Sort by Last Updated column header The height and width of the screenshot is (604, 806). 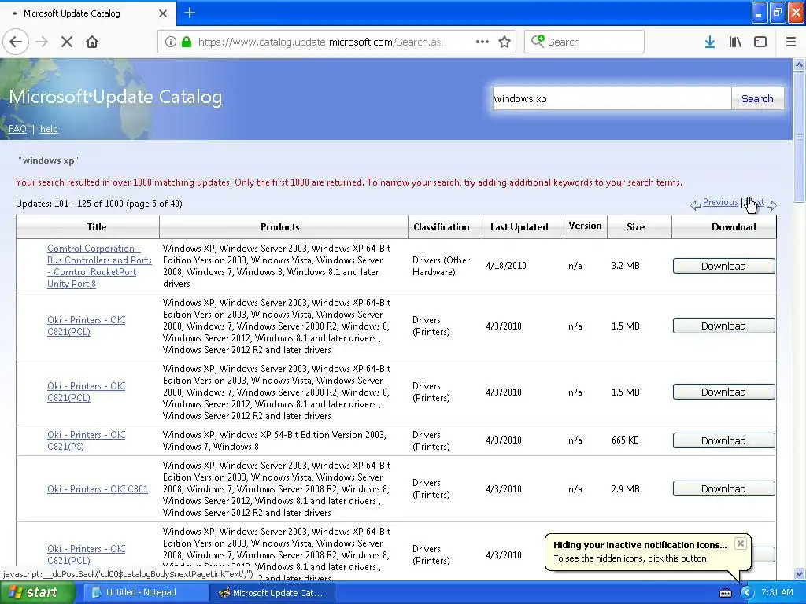519,226
